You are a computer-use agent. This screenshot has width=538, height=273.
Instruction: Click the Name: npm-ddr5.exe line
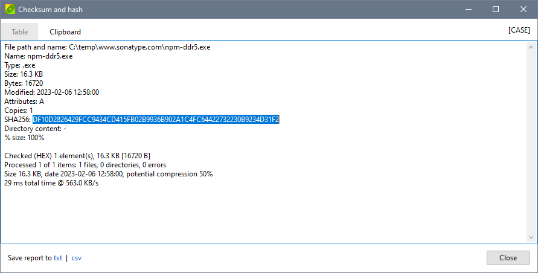tap(39, 56)
